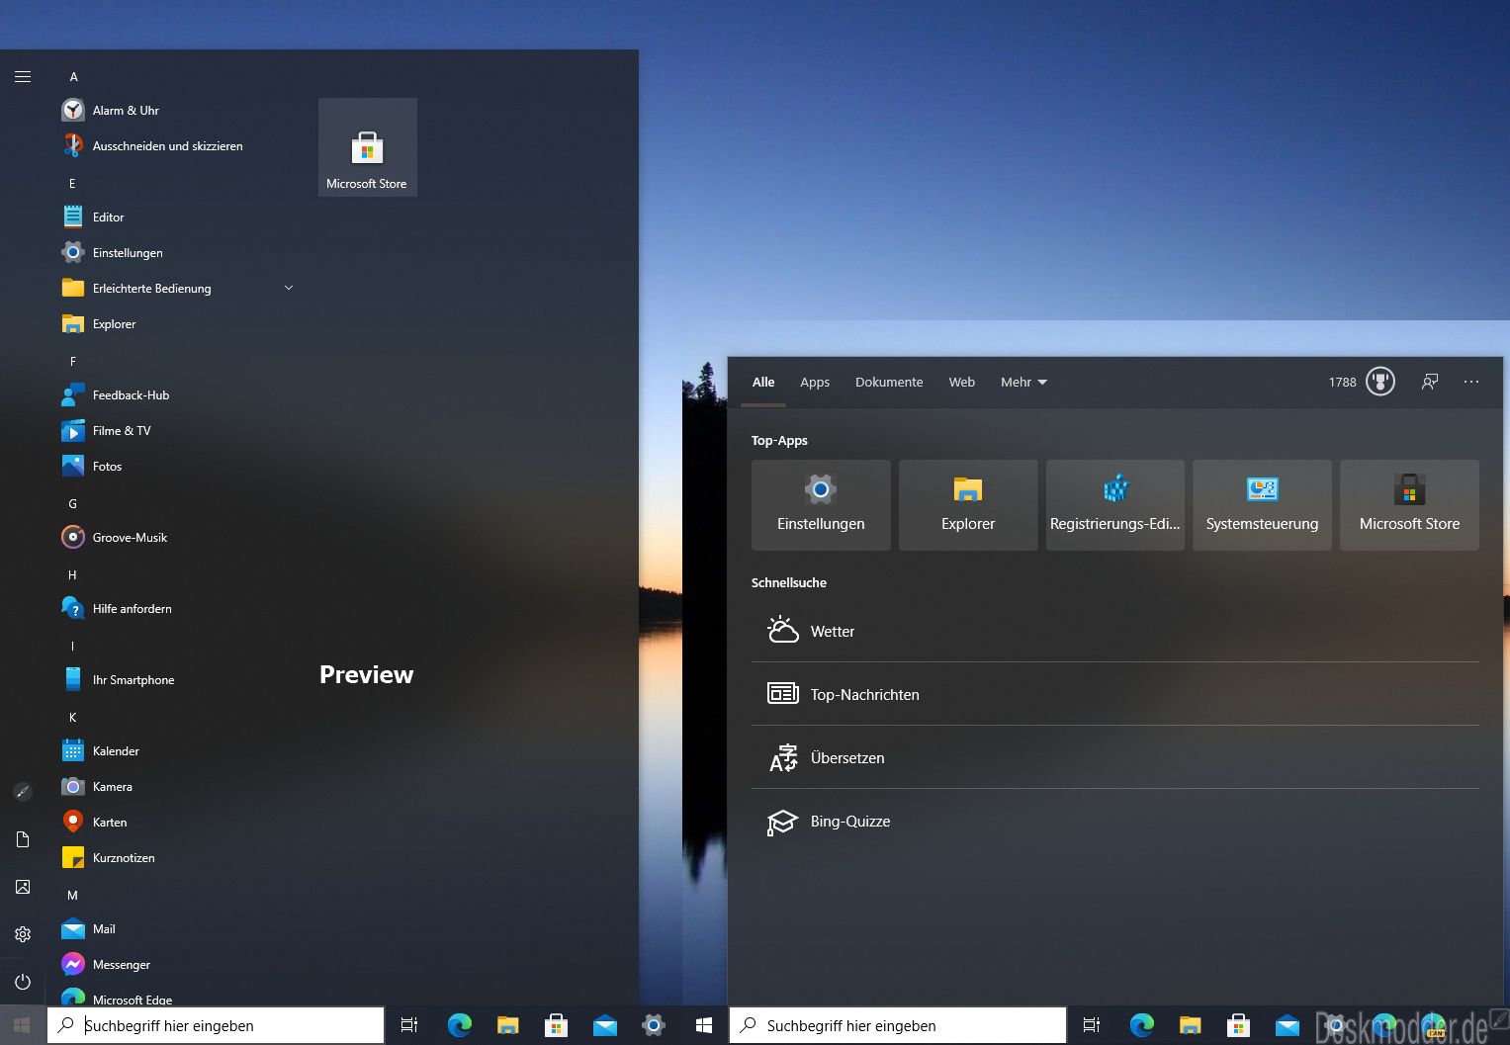The width and height of the screenshot is (1510, 1045).
Task: Open Einstellungen in the Start app list
Action: tap(178, 253)
